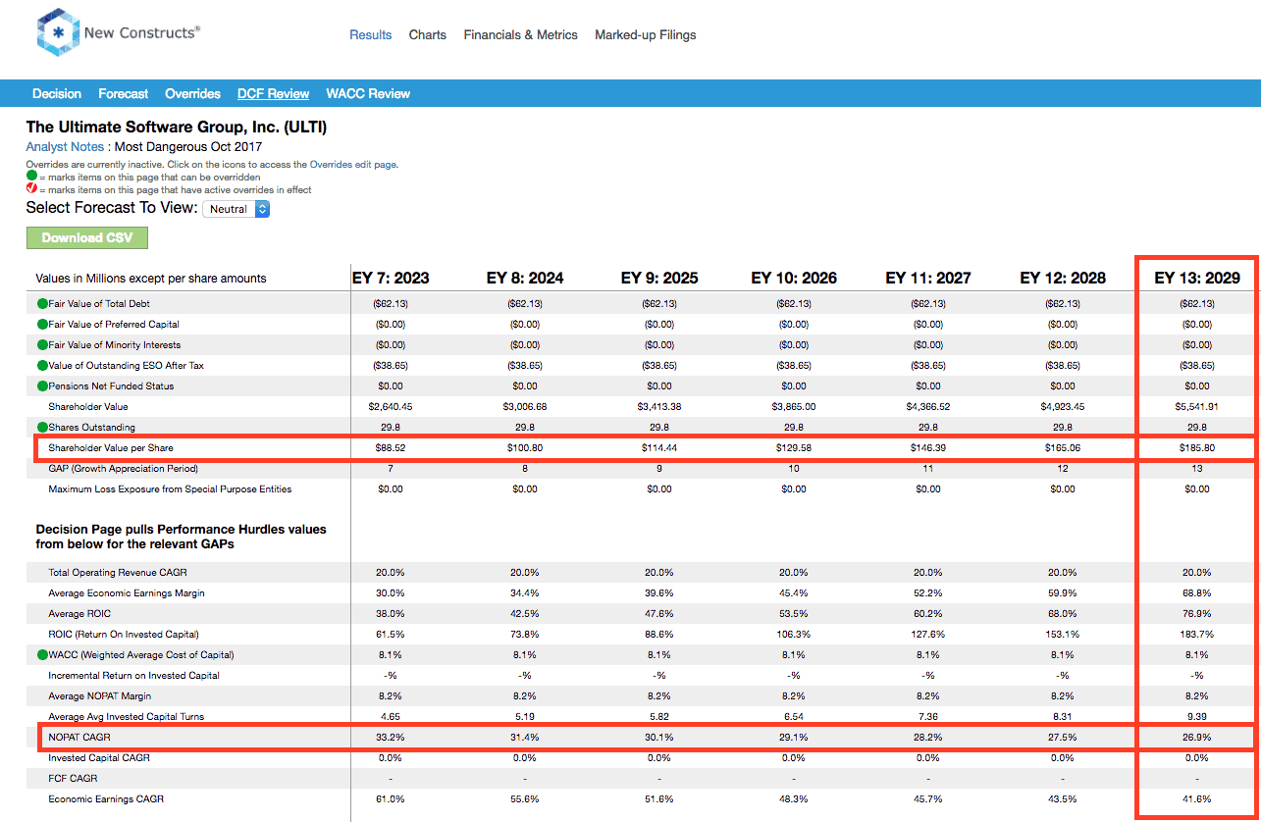
Task: Click the 68.8% Average Economic Earnings Margin cell
Action: coord(1196,592)
